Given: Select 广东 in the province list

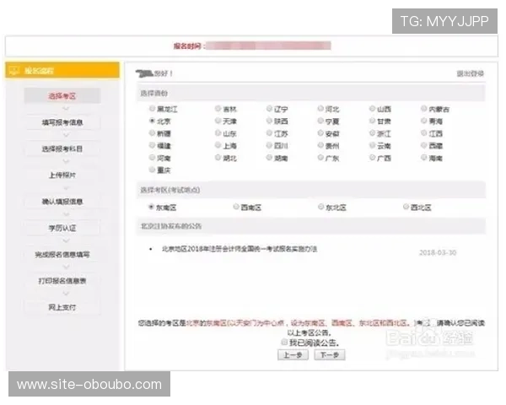Looking at the screenshot, I should (320, 157).
